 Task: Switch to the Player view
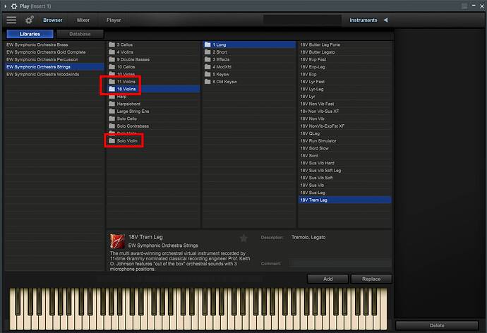[x=114, y=20]
